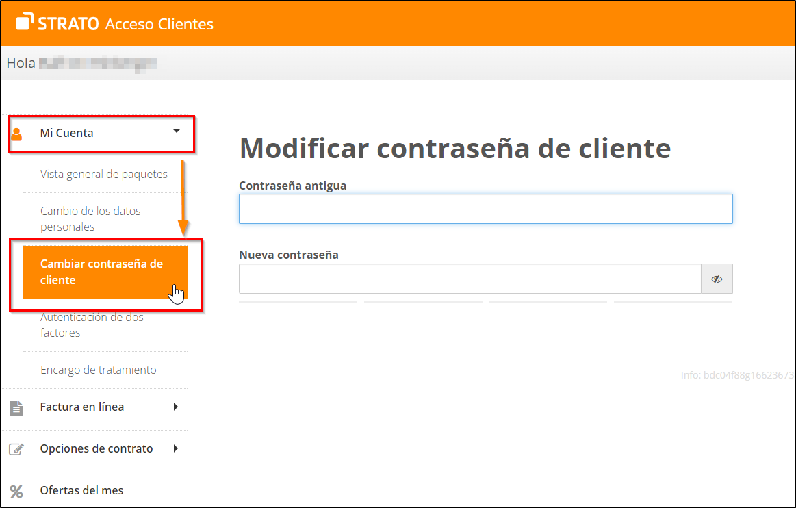
Task: Select Cambio de los datos personales
Action: click(x=90, y=218)
